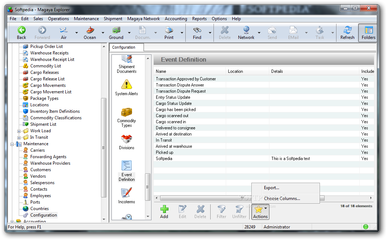
Task: Select Inventory Item Definitions tree item
Action: pyautogui.click(x=55, y=111)
